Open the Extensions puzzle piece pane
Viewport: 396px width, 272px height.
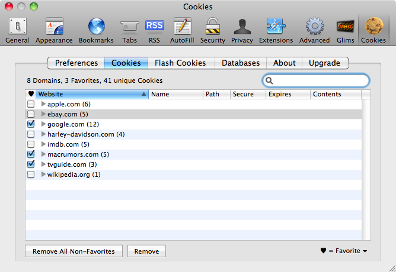276,30
